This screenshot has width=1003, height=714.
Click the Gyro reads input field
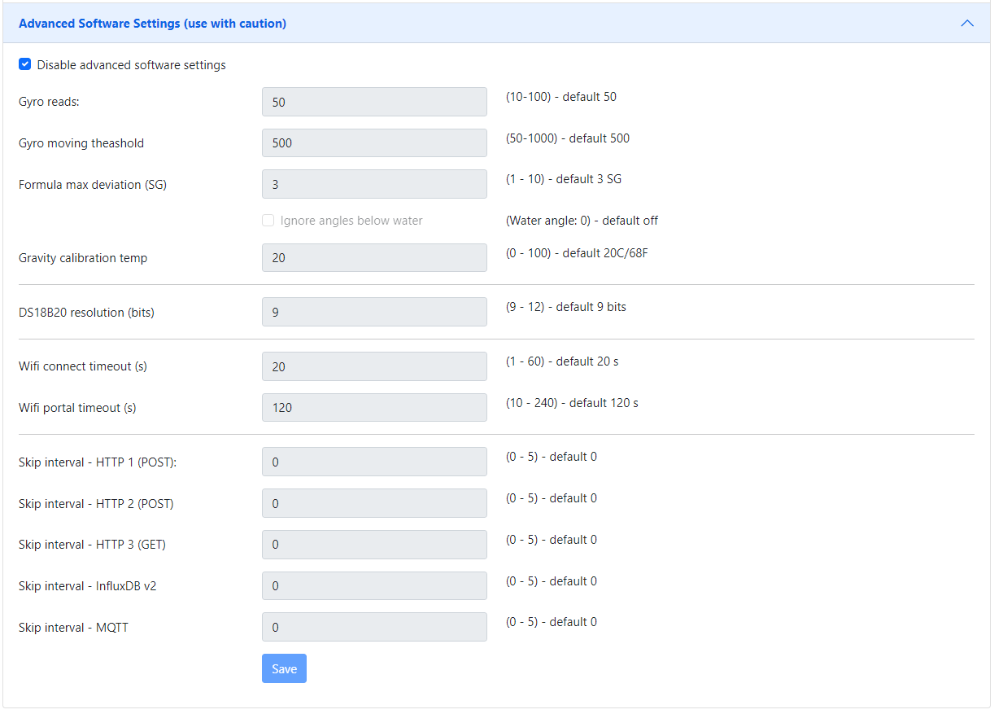coord(374,103)
